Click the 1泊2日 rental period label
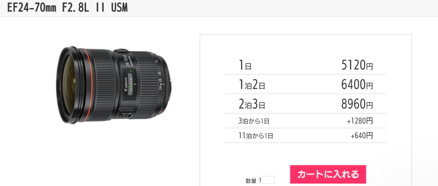438x186 pixels. point(252,85)
